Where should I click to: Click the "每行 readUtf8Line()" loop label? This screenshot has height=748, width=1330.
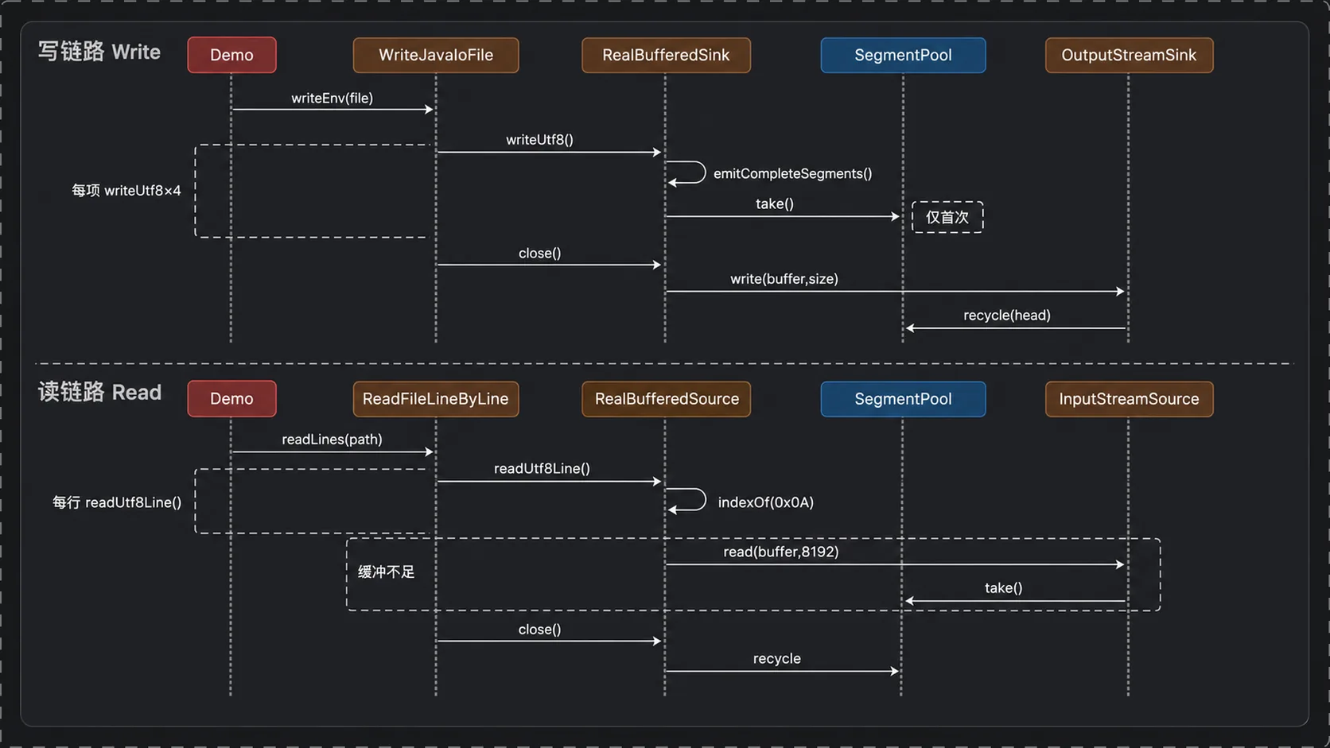pyautogui.click(x=117, y=502)
